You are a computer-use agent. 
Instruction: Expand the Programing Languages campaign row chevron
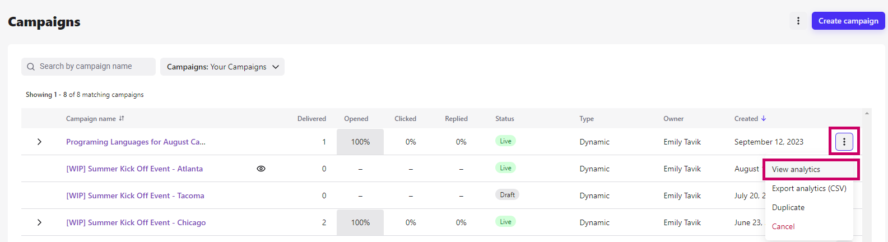[x=39, y=142]
